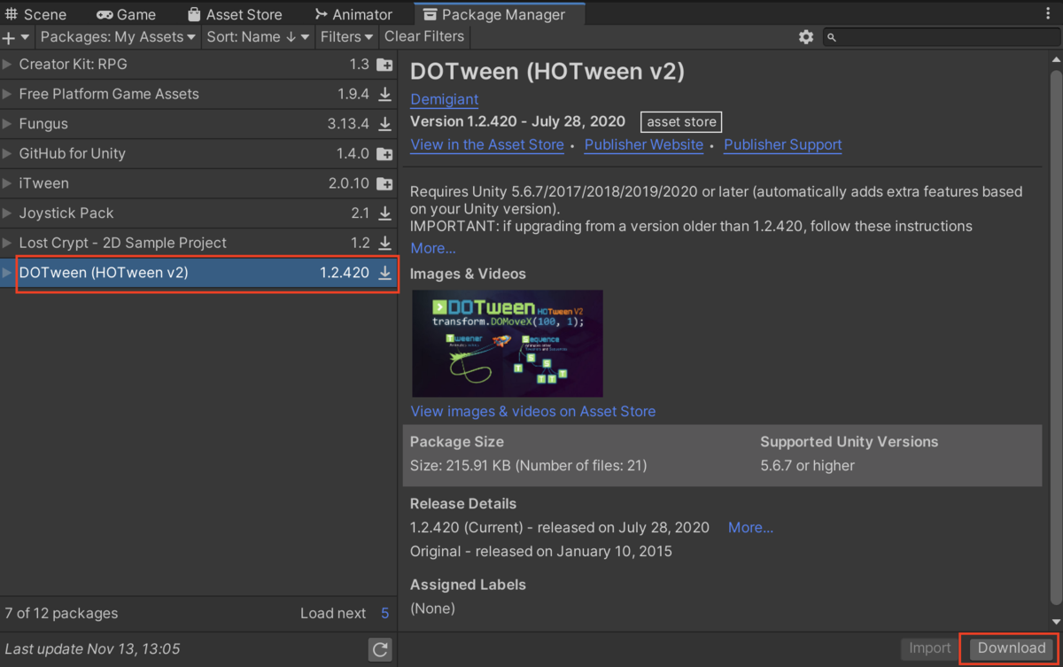
Task: Open the DOTween preview thumbnail
Action: point(508,344)
